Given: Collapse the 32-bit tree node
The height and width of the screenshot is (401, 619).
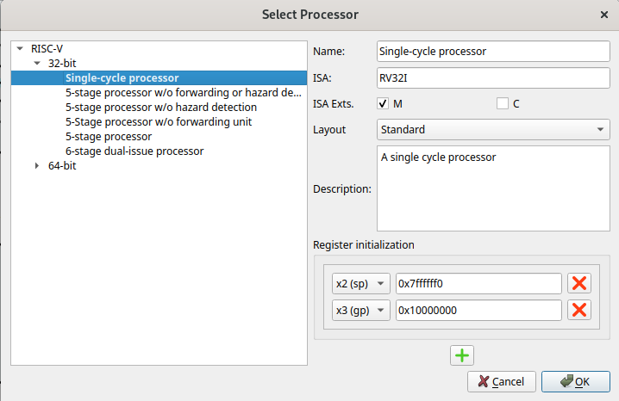Looking at the screenshot, I should coord(37,63).
